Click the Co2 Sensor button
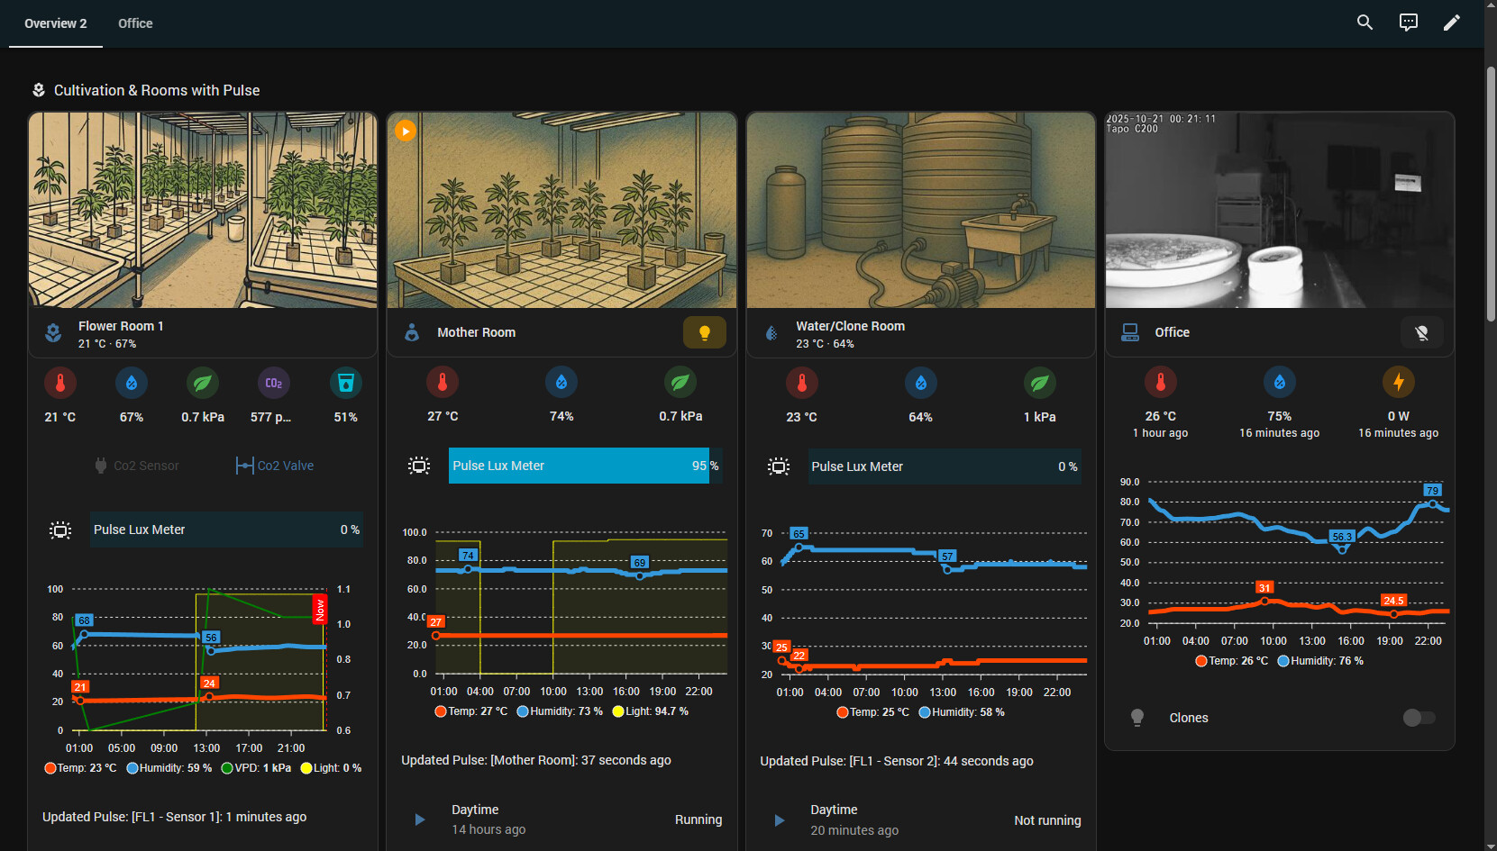 click(137, 466)
